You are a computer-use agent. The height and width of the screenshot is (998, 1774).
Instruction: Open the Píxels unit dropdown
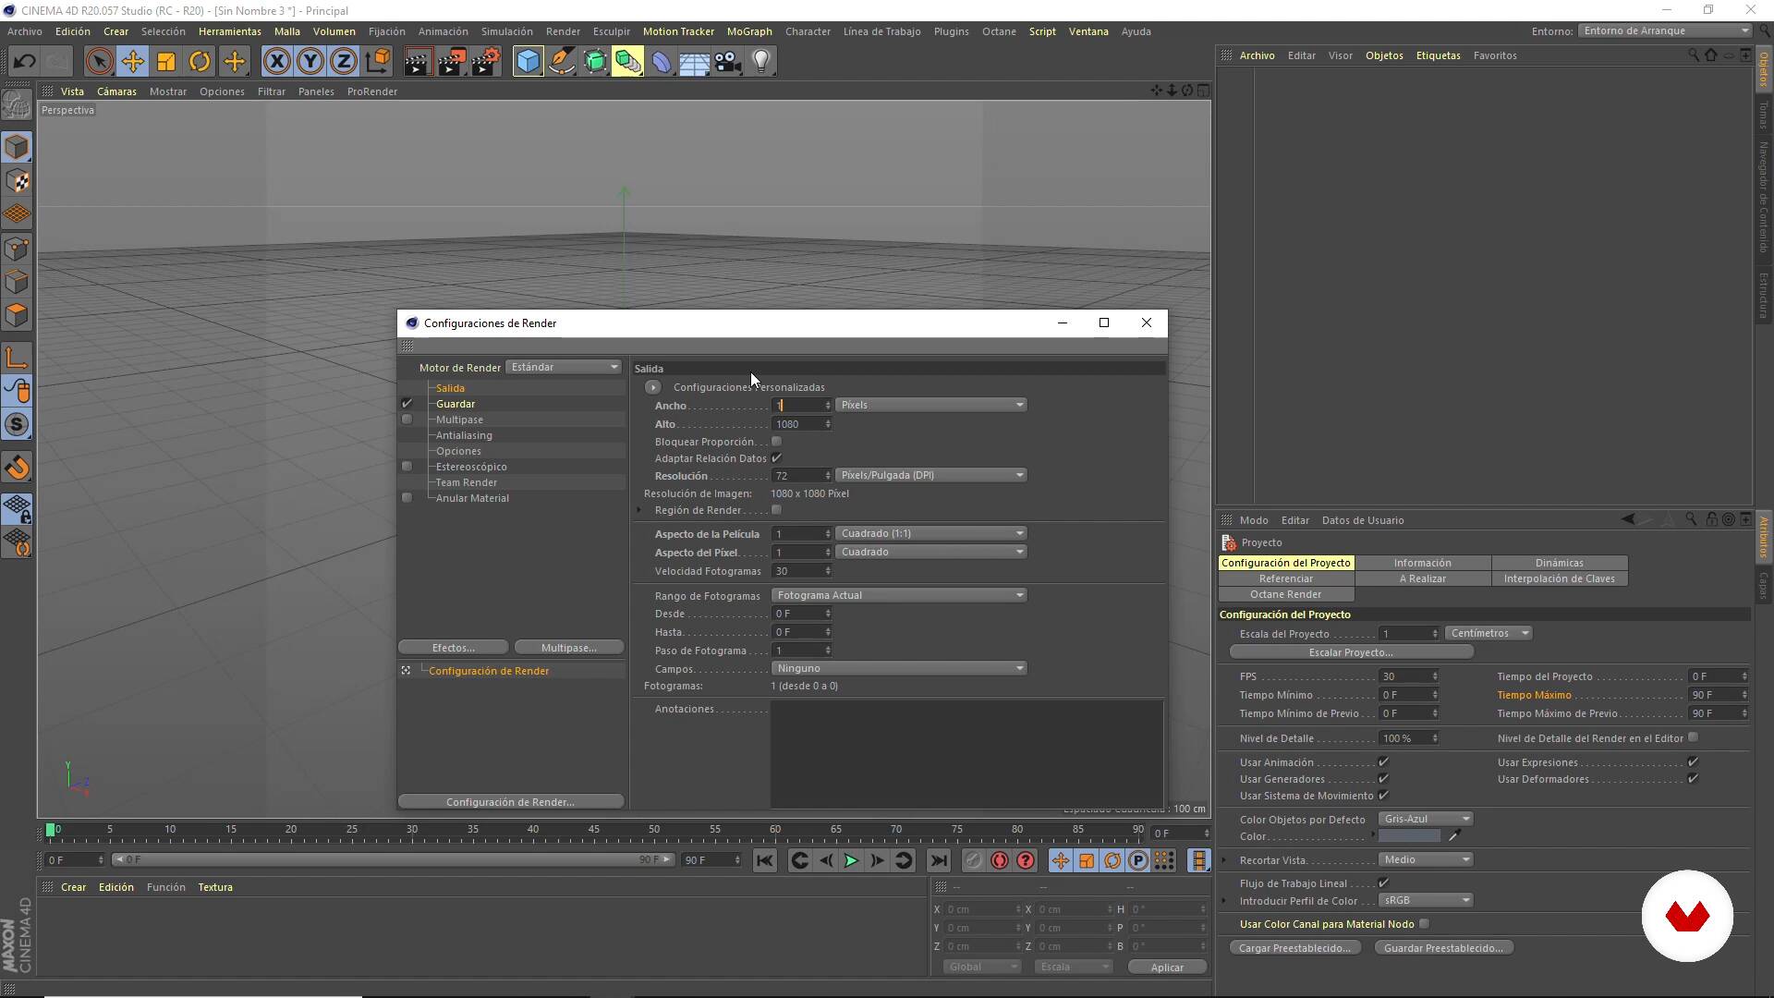[930, 405]
